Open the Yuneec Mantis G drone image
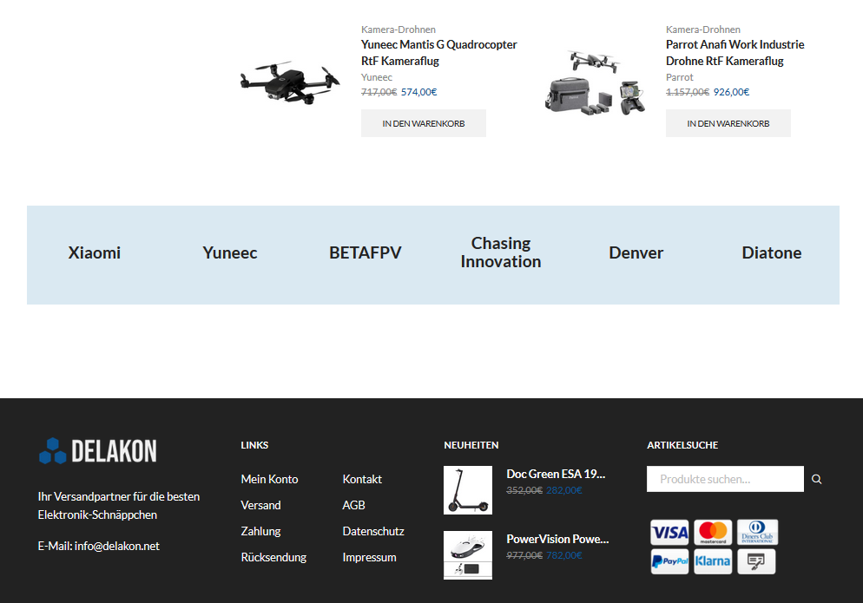The image size is (863, 603). [x=290, y=82]
